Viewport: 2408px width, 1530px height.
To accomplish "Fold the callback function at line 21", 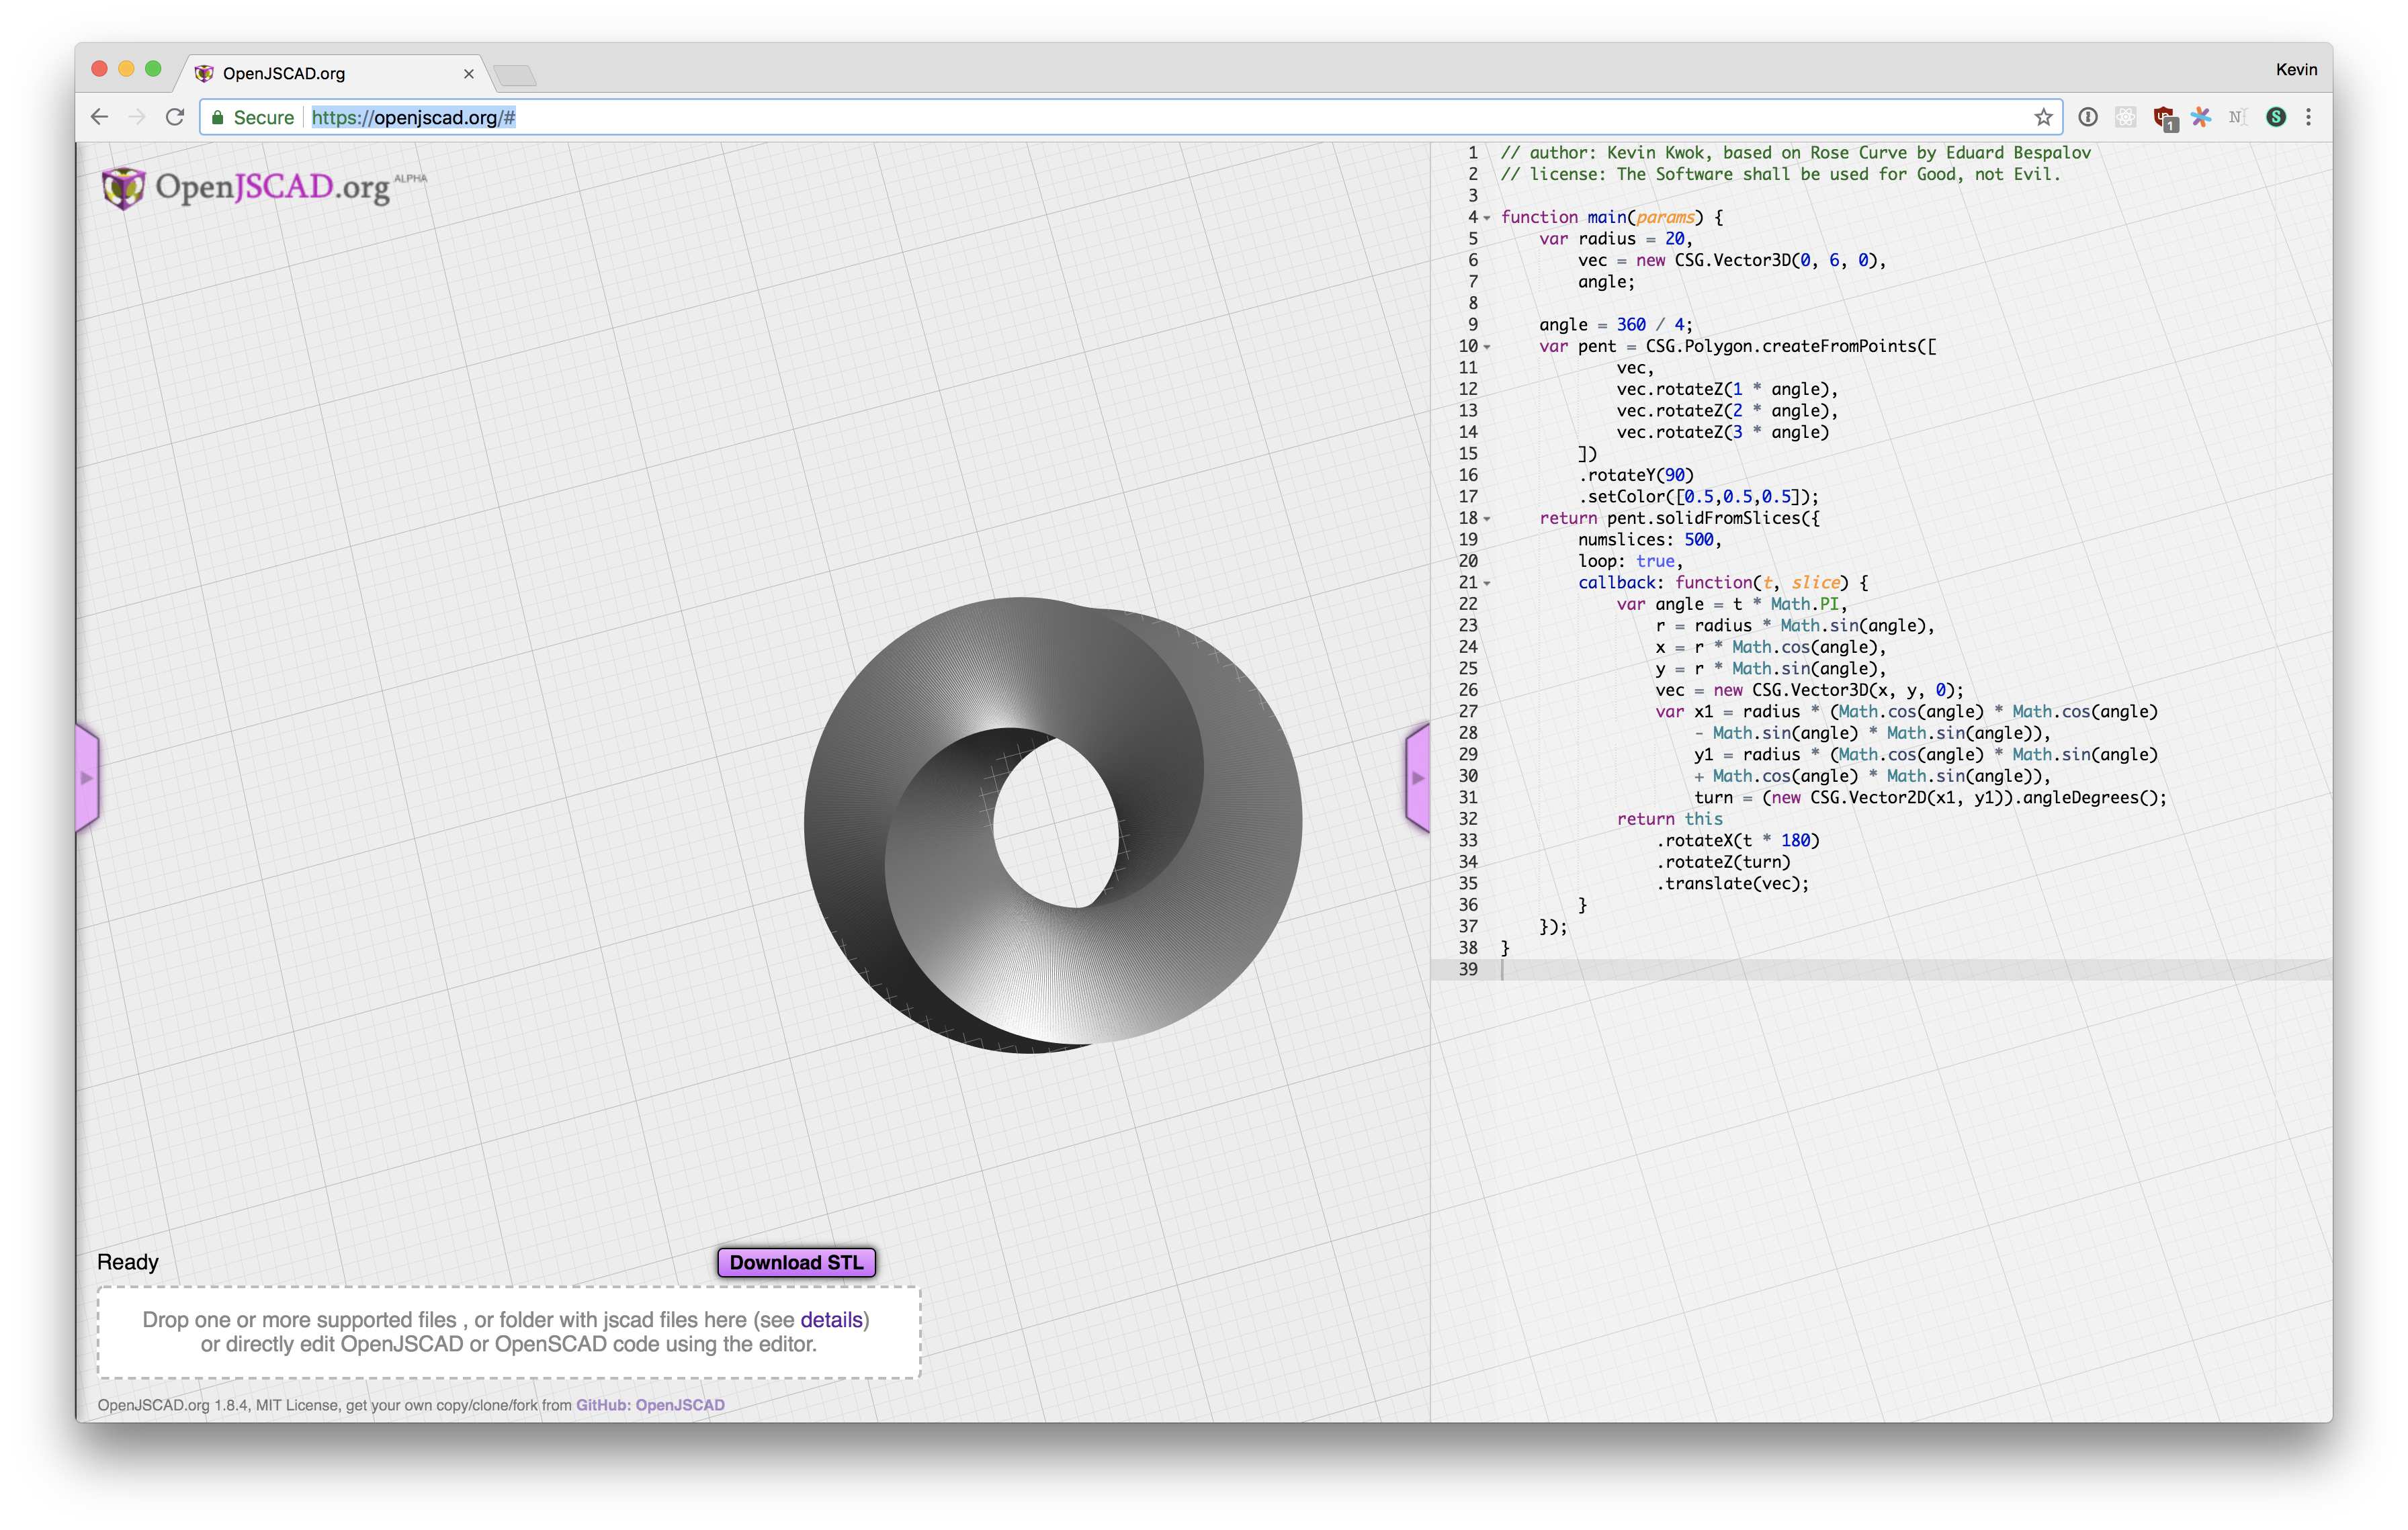I will tap(1487, 584).
